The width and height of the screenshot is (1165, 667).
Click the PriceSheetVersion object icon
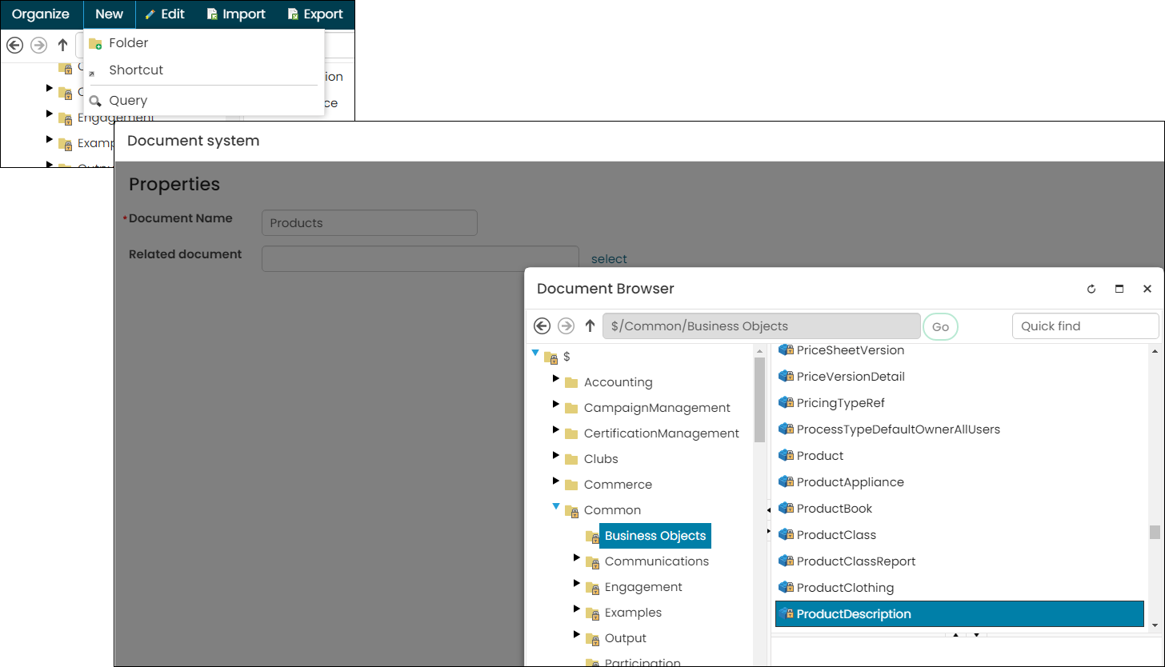pos(786,350)
